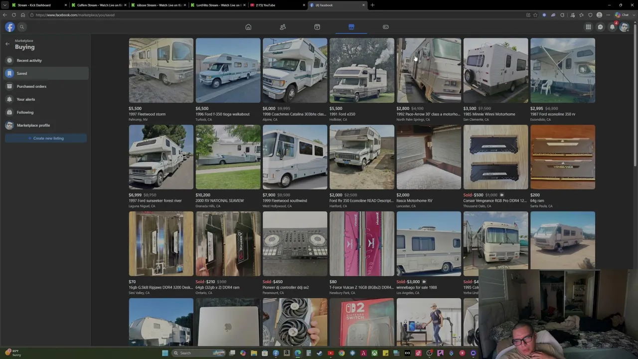Screen dimensions: 638x359
Task: Switch to the kibzee Stream browser tab
Action: 159,5
